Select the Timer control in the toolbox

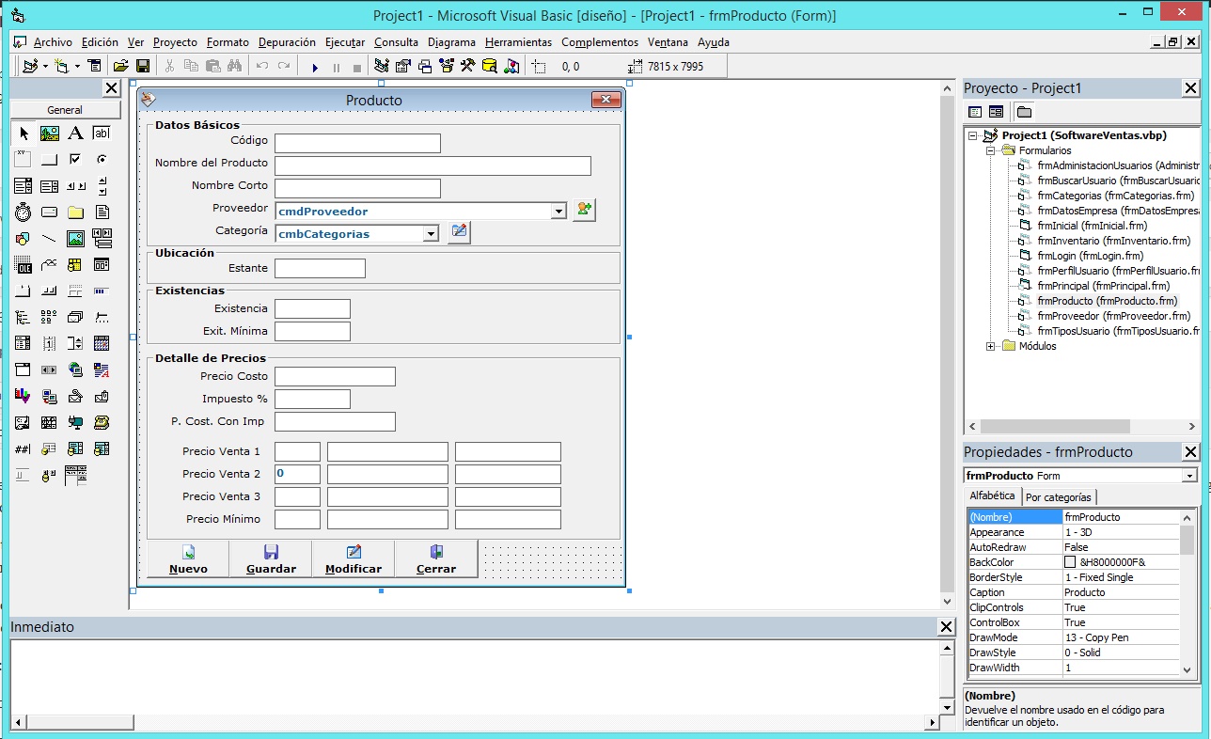click(x=23, y=212)
